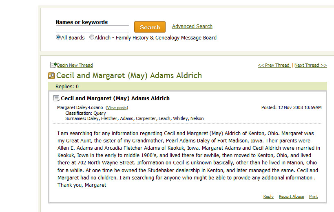Click the Replies: 0 bar
334x212 pixels.
coord(188,86)
